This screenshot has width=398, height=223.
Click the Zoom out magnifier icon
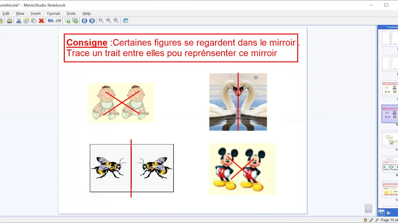[109, 21]
